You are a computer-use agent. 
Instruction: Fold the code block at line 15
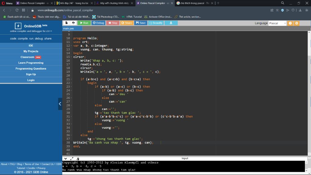[x=71, y=57]
